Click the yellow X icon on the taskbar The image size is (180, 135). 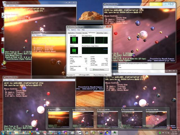(107, 132)
